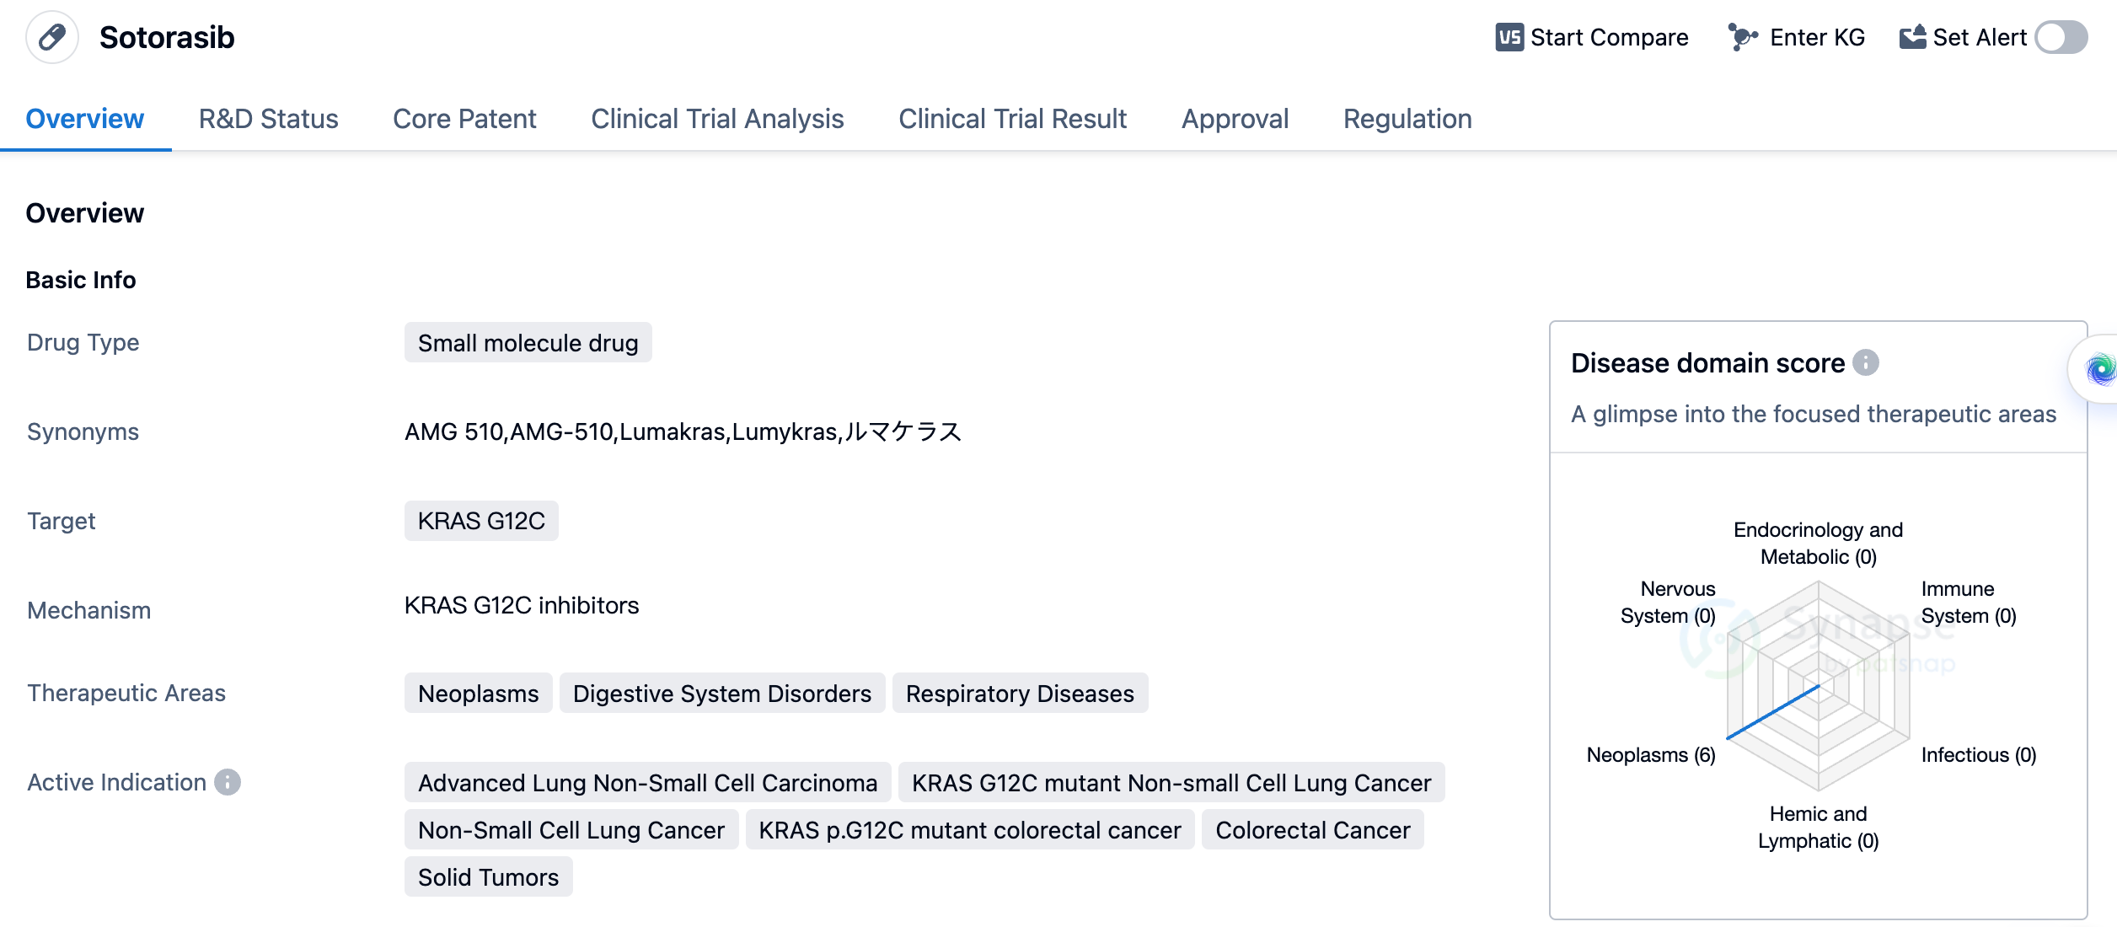Select the Neoplasms therapeutic area tag
This screenshot has height=927, width=2117.
click(478, 694)
